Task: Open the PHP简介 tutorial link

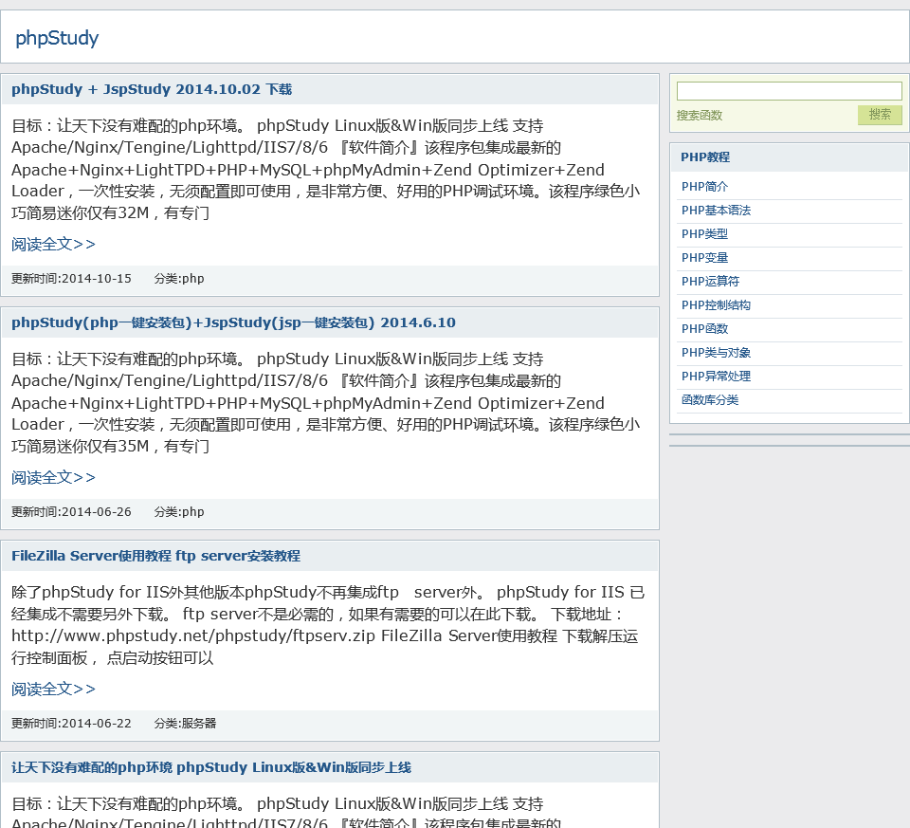Action: click(704, 187)
